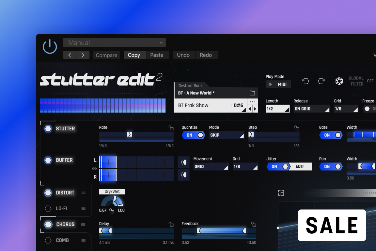Open the Chorus module reorder handle
376x251 pixels.
click(84, 224)
